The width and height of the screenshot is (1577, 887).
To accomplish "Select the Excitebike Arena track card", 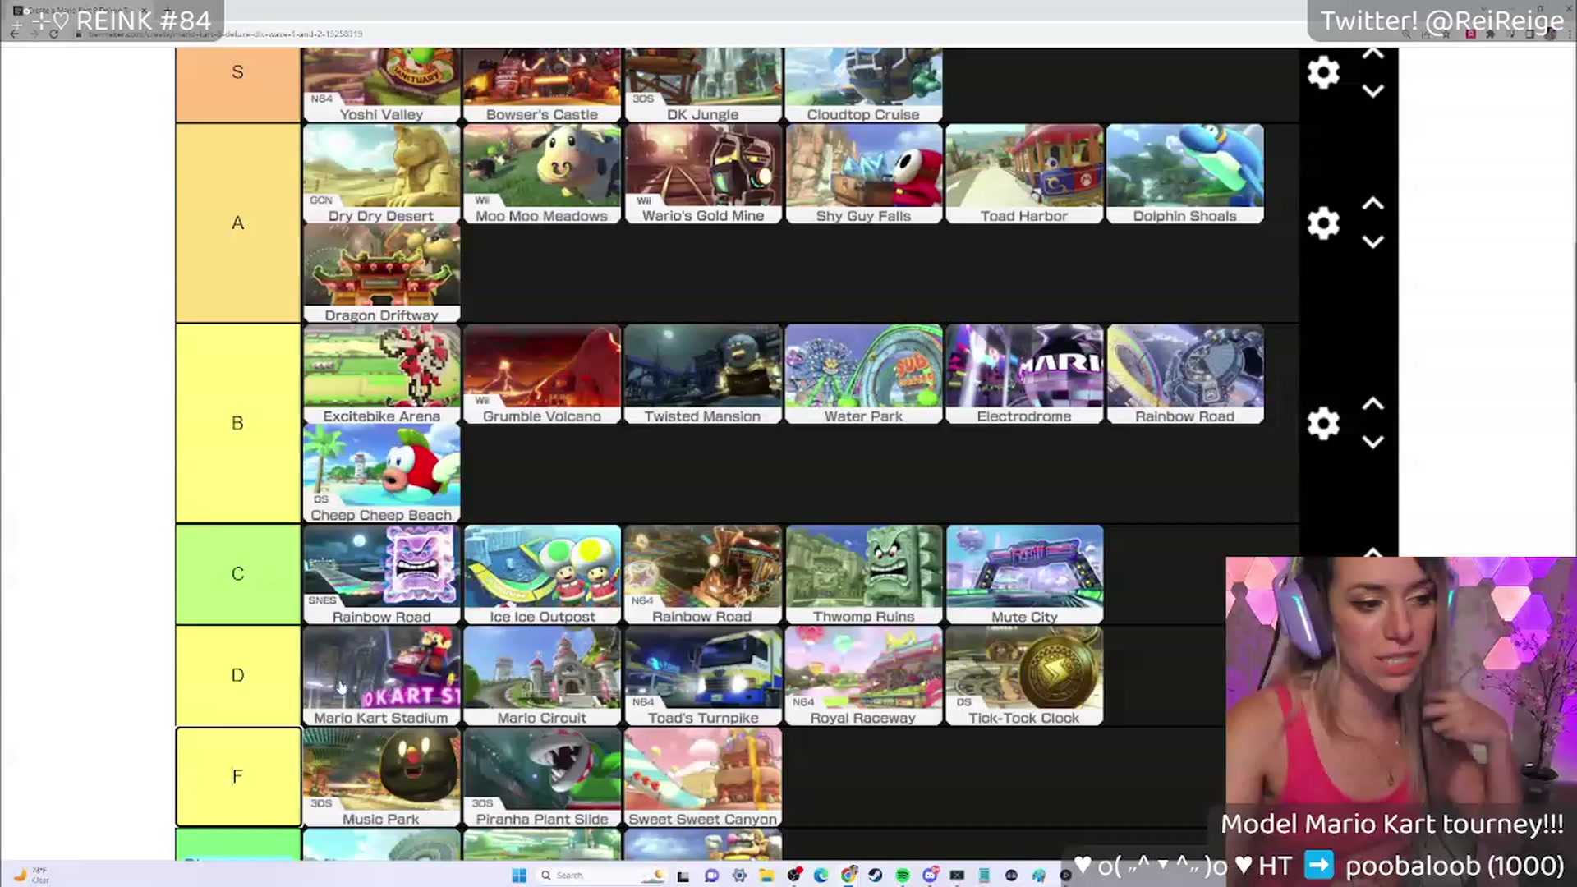I will pos(381,374).
